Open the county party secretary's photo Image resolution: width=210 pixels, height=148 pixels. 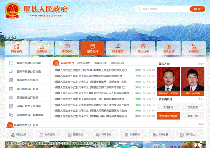pyautogui.click(x=168, y=81)
